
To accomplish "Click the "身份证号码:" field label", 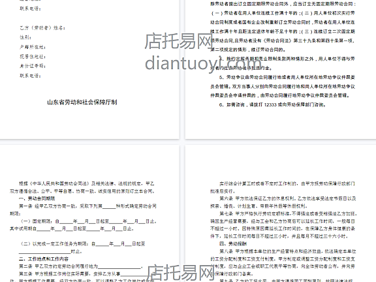I will [x=33, y=66].
